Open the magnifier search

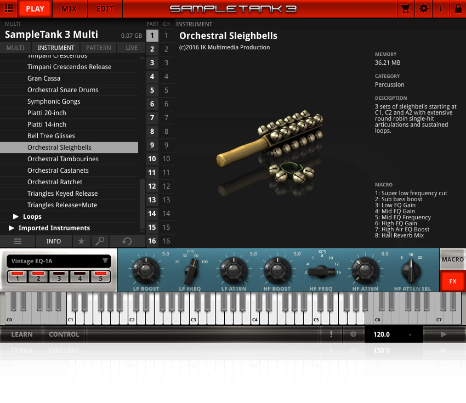100,241
